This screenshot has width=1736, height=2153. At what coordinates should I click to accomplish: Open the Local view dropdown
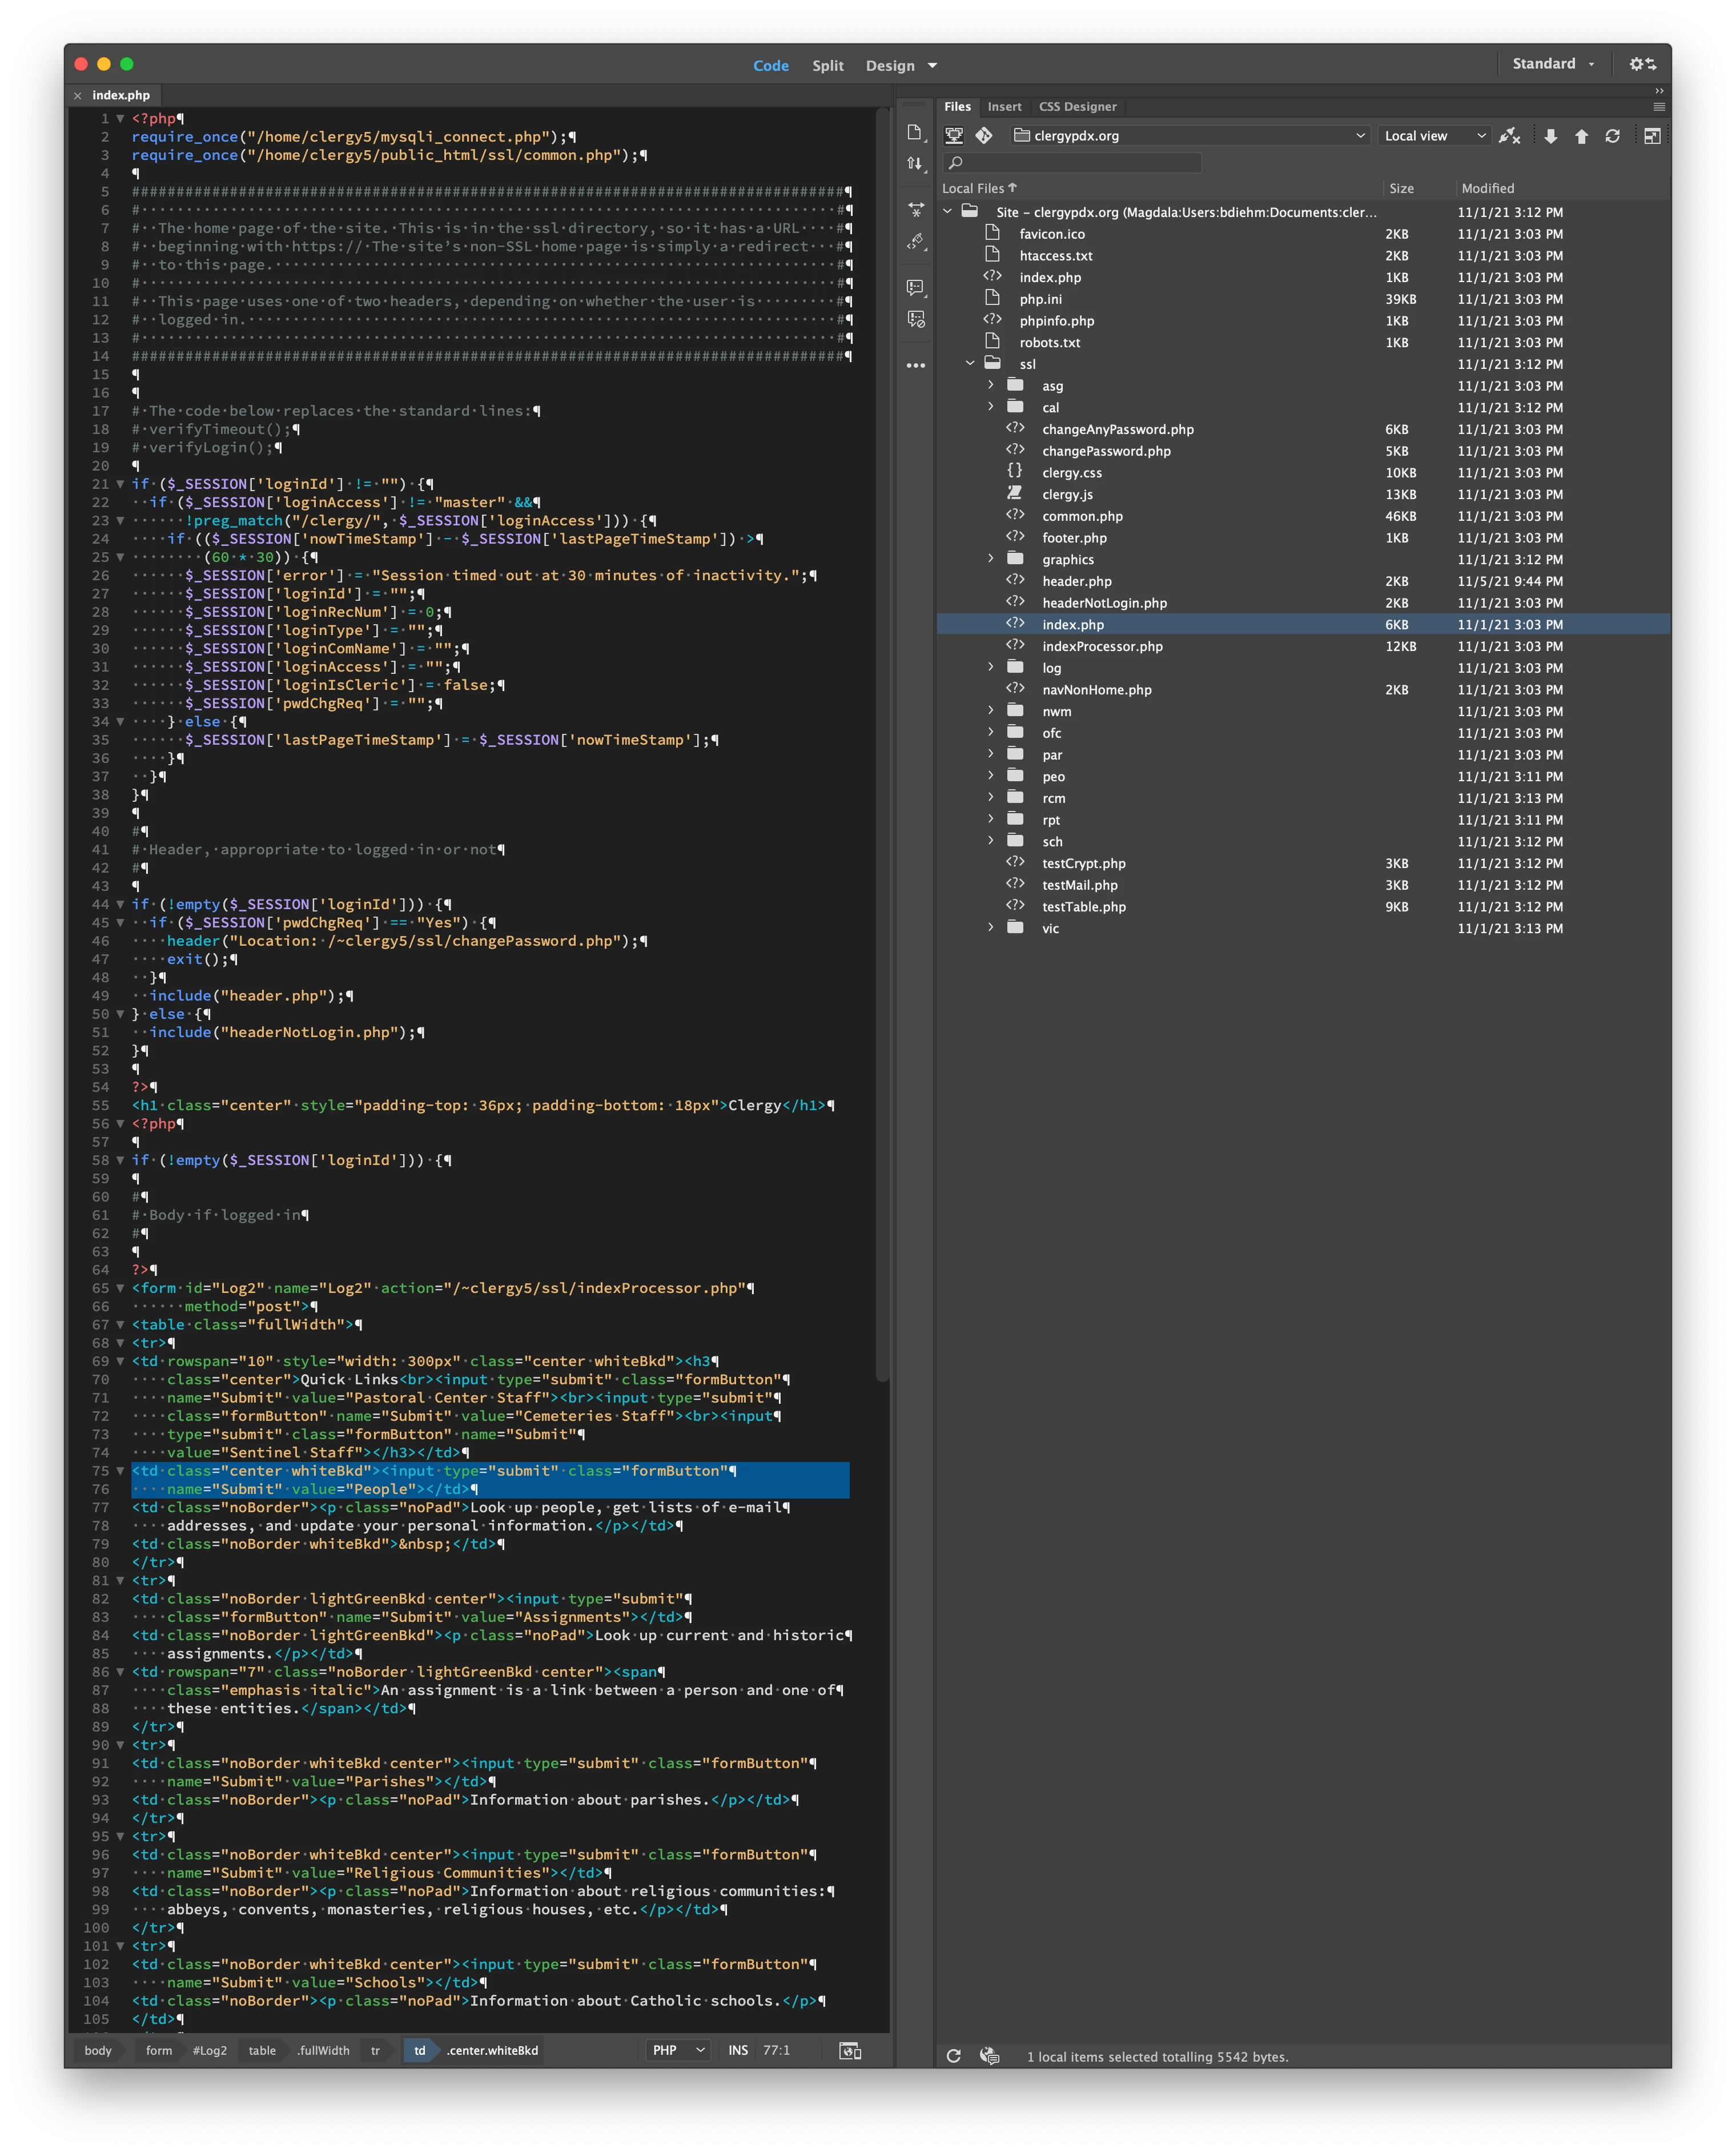pos(1434,136)
